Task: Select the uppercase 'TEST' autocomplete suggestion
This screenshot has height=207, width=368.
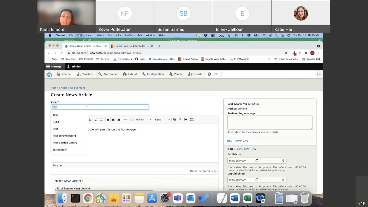Action: (x=56, y=122)
